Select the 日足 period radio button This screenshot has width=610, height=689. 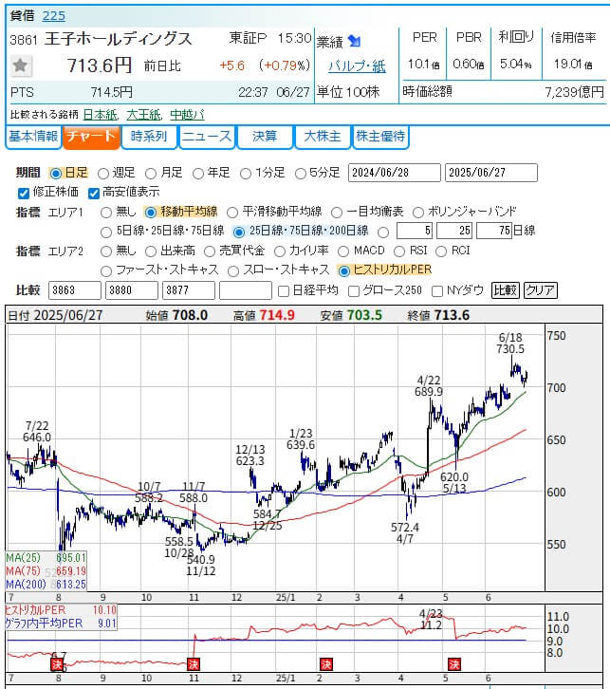[x=56, y=174]
